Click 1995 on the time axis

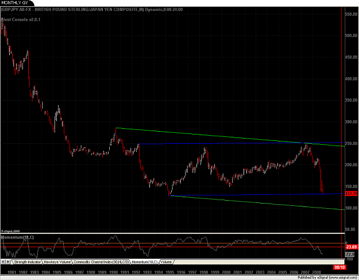click(170, 272)
